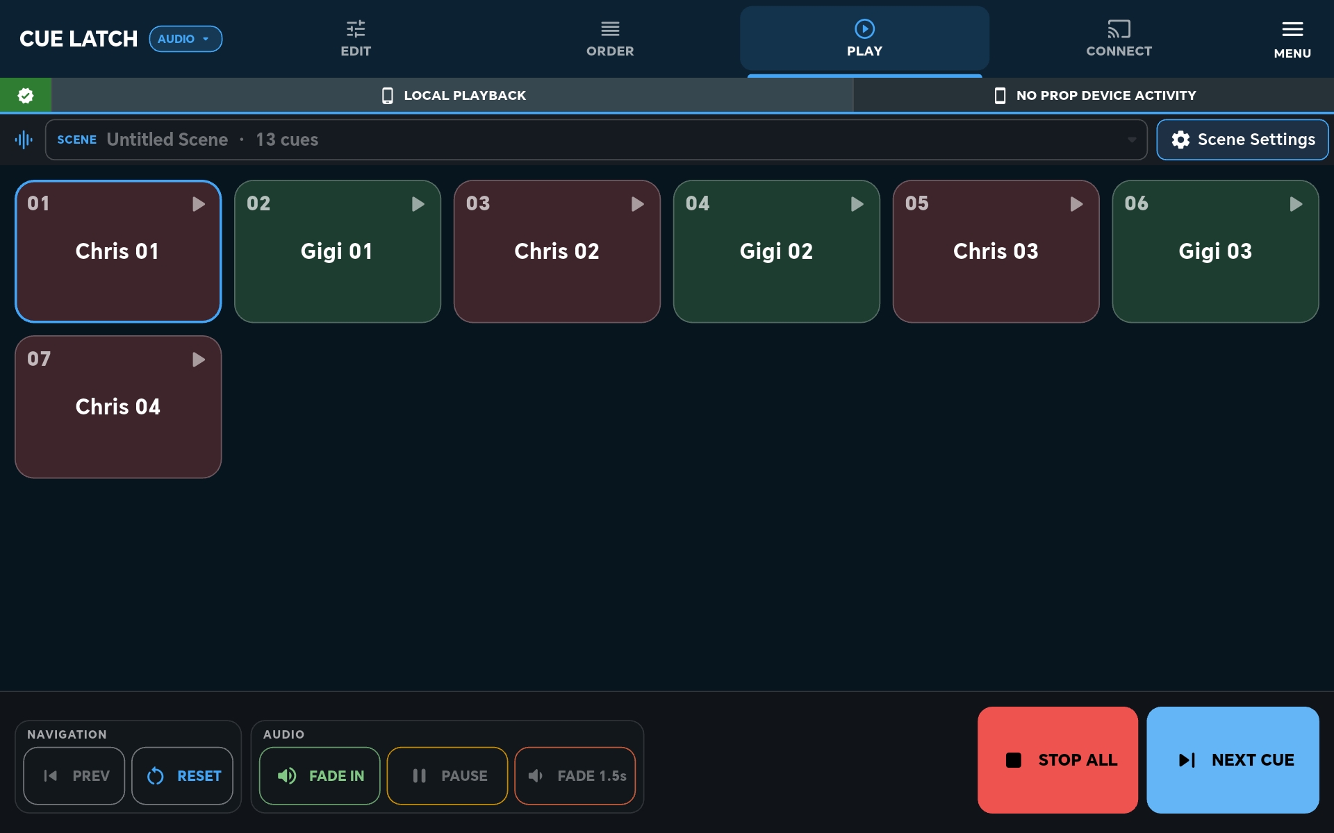Start cue 04 using its play triangle
Screen dimensions: 1334x833
point(857,204)
